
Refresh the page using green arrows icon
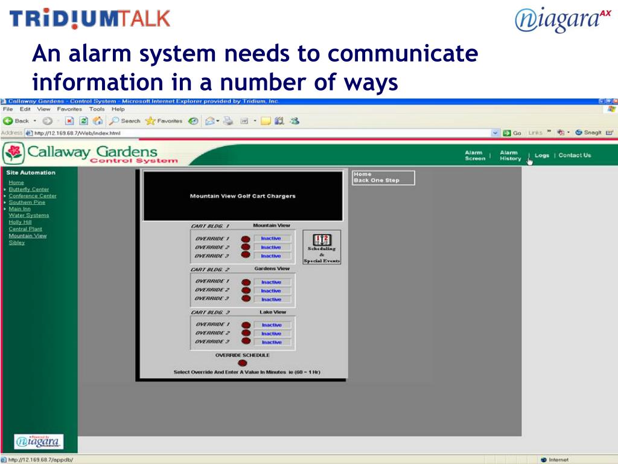click(x=83, y=121)
